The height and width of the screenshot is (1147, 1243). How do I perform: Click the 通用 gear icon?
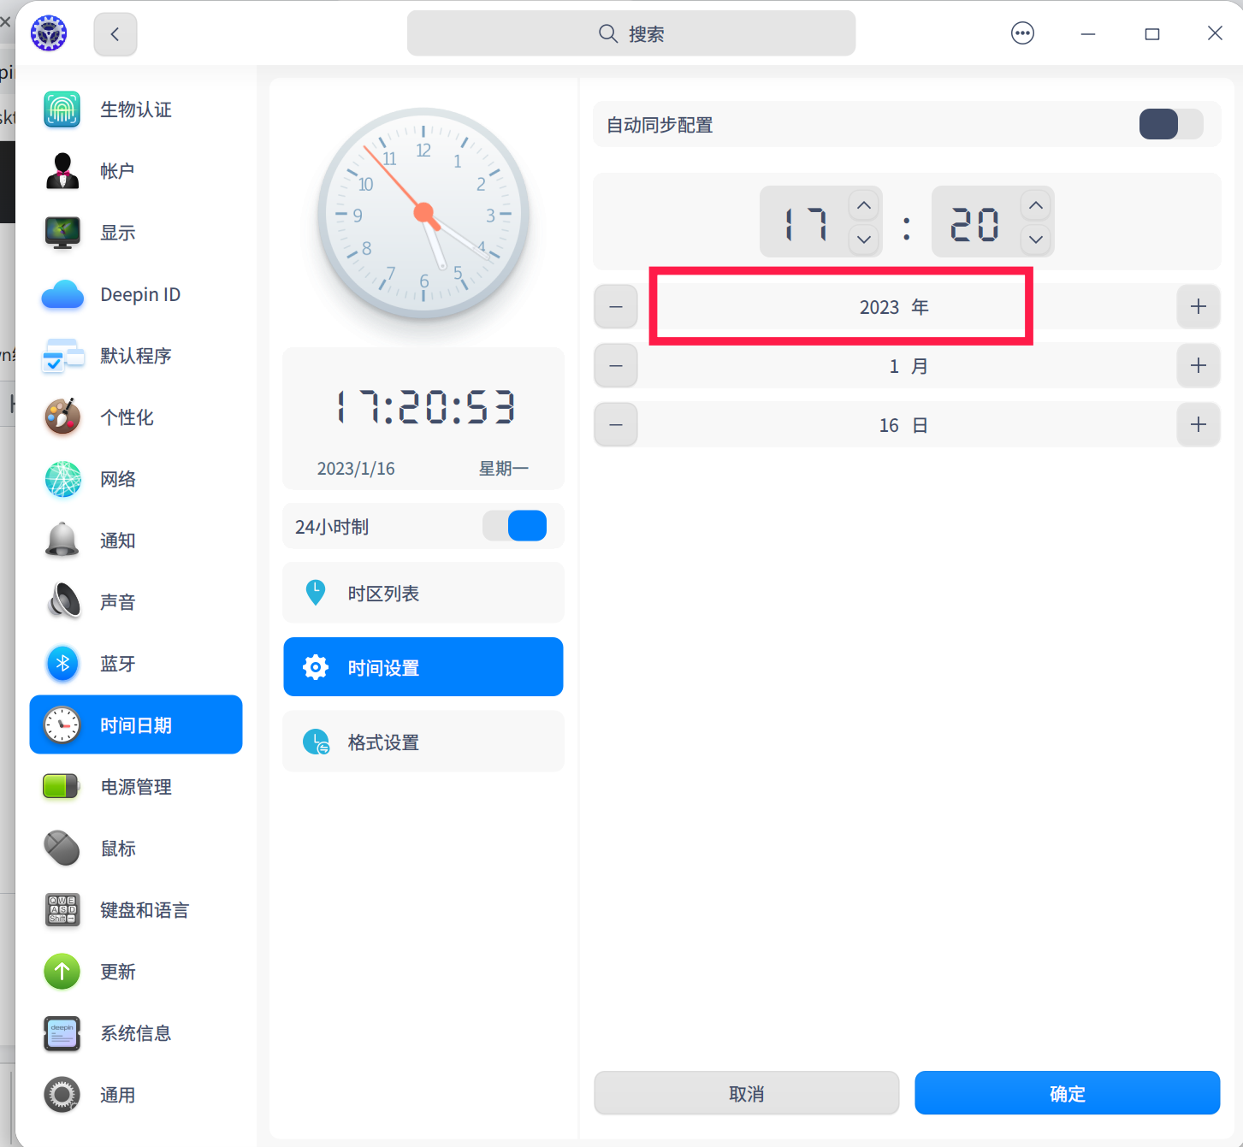[x=62, y=1095]
